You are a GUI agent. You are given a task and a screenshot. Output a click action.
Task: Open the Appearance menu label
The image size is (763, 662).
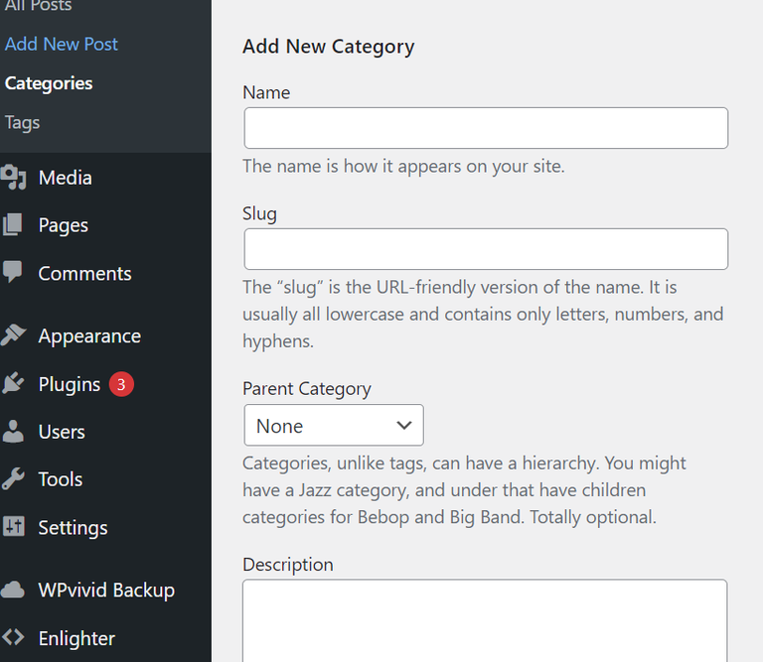(89, 335)
